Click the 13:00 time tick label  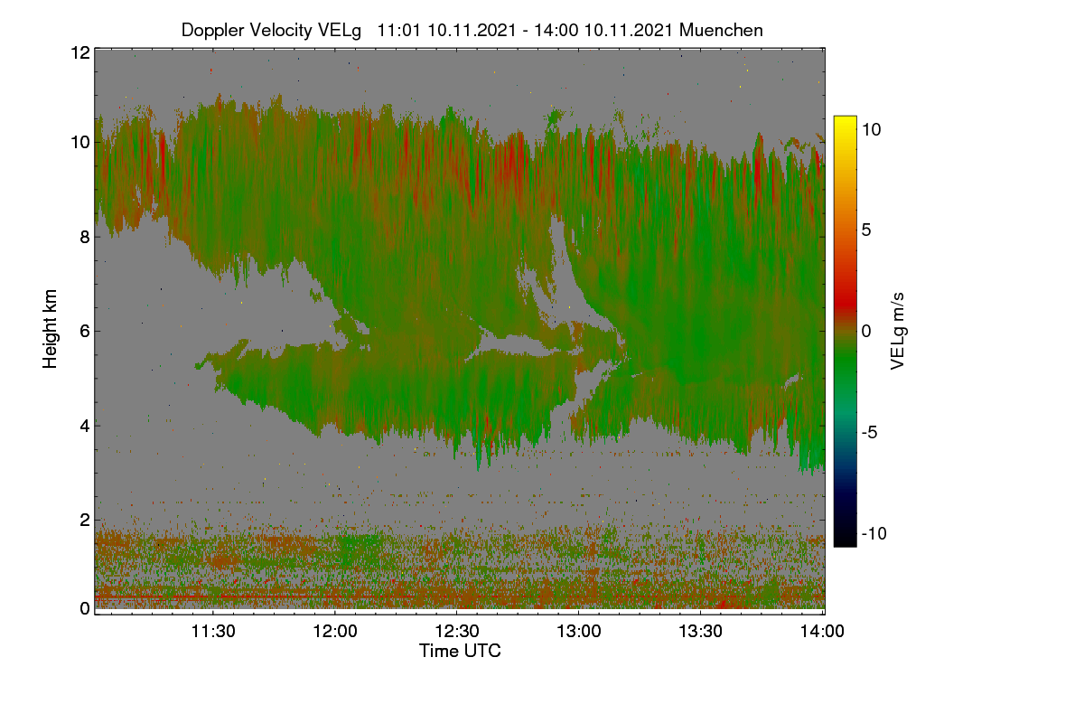pyautogui.click(x=579, y=631)
